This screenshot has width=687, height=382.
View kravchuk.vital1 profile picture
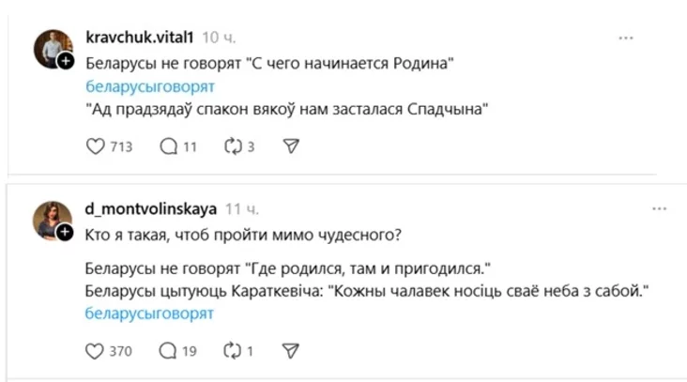point(52,47)
